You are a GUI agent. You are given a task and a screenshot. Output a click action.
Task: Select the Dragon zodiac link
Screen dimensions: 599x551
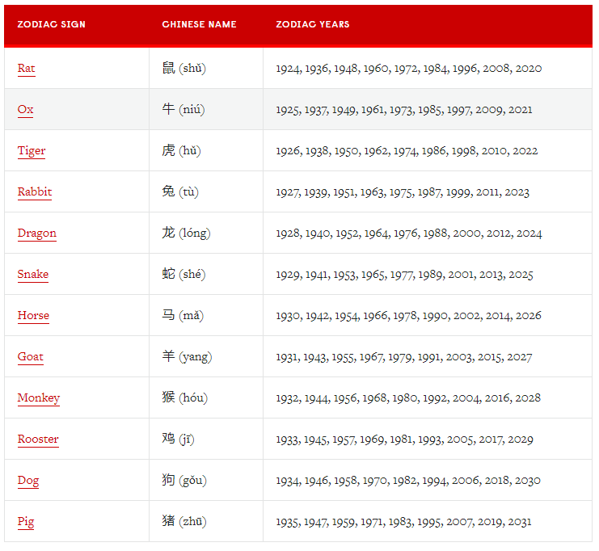tap(37, 233)
